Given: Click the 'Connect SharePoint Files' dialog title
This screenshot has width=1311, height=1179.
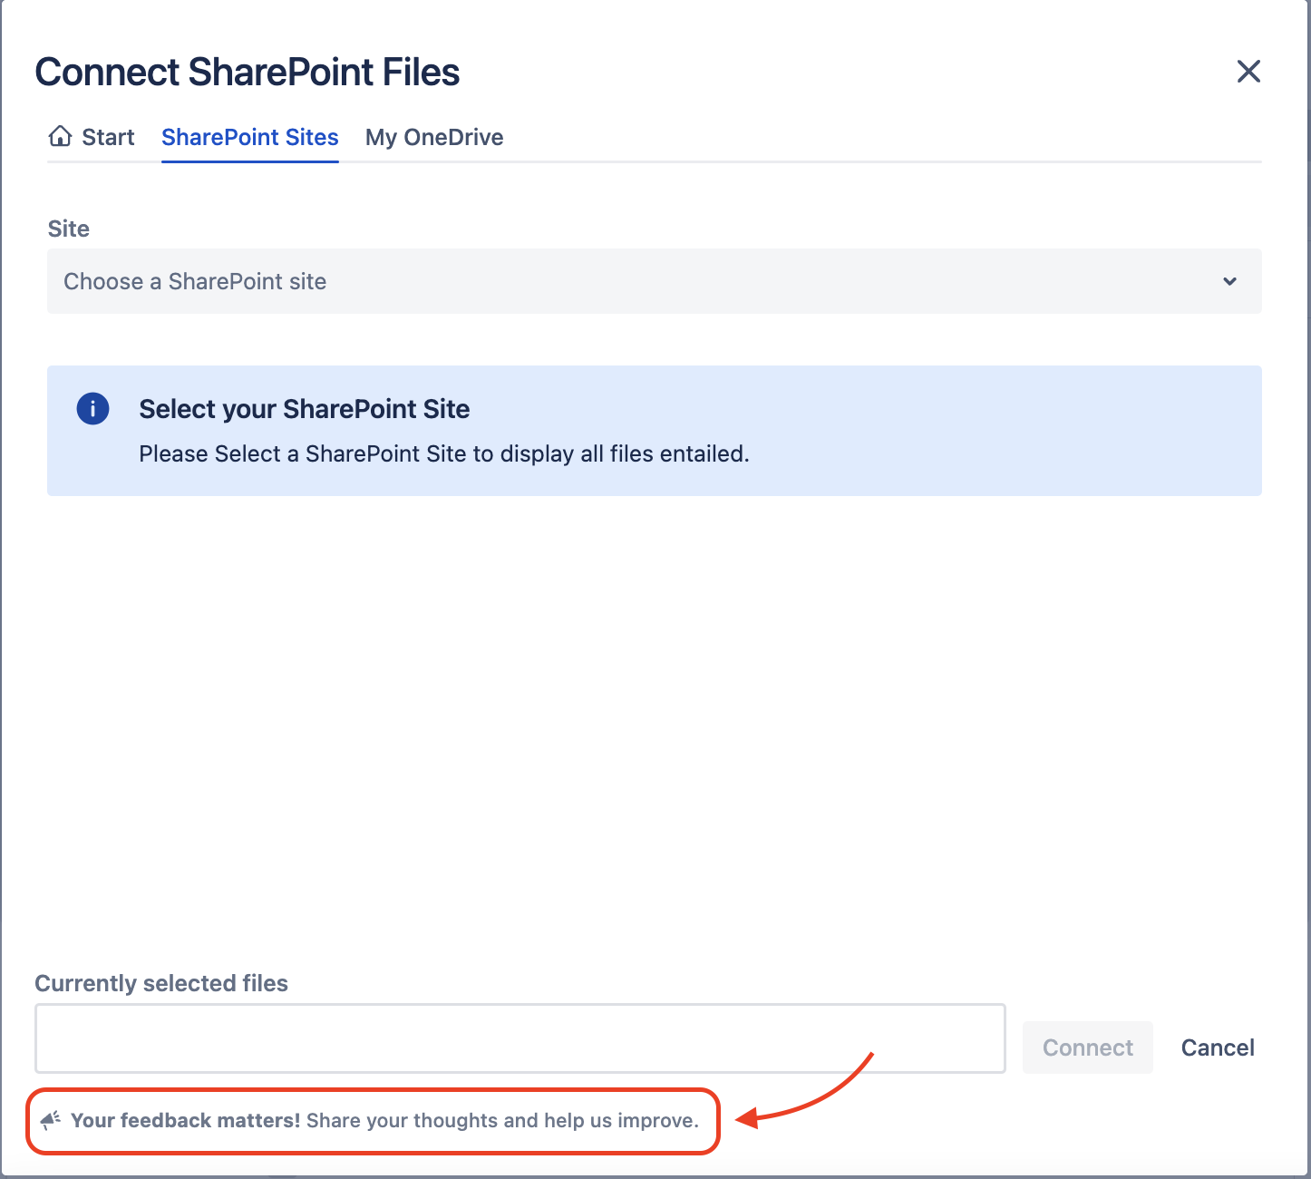Looking at the screenshot, I should pyautogui.click(x=247, y=72).
